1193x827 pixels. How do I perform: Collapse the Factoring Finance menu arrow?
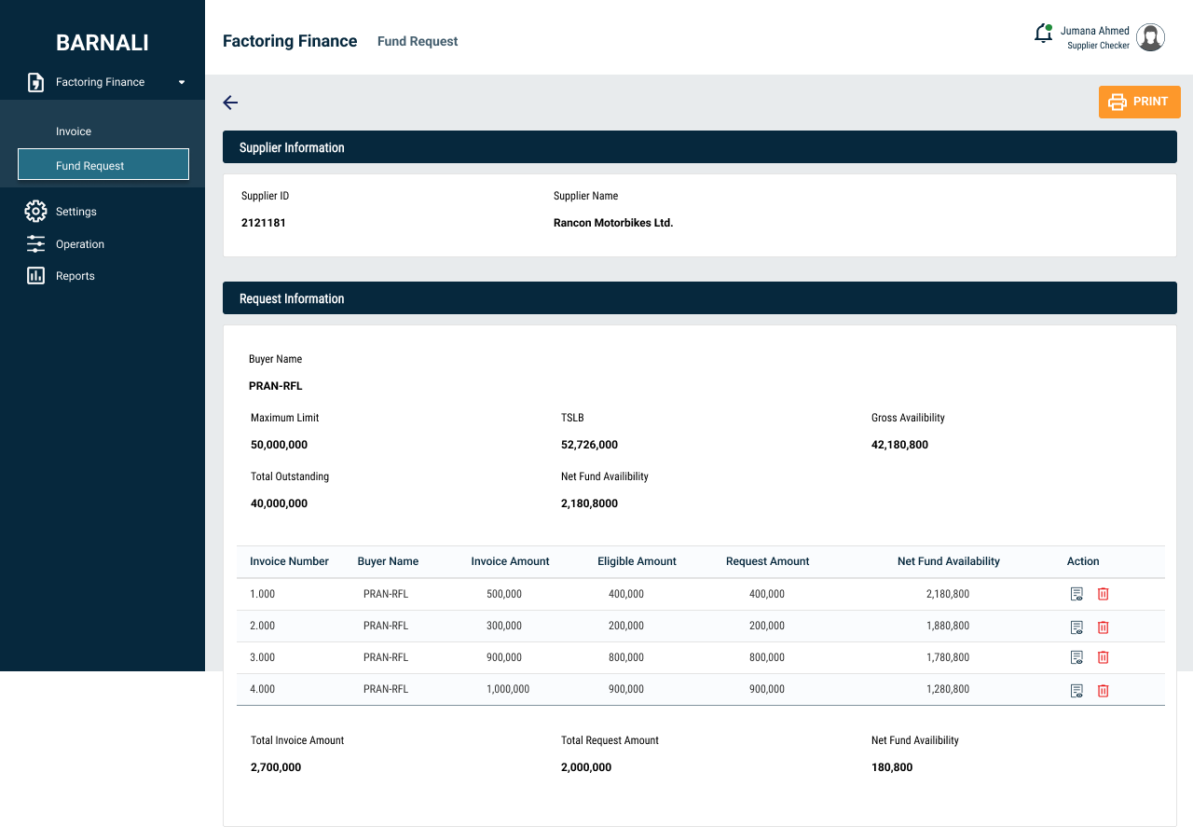point(182,82)
